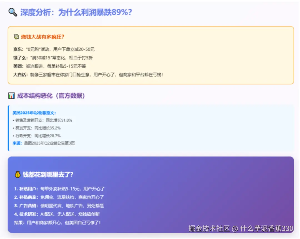
Task: Click the 美团 line about 被迫跟进
Action: [x=49, y=66]
